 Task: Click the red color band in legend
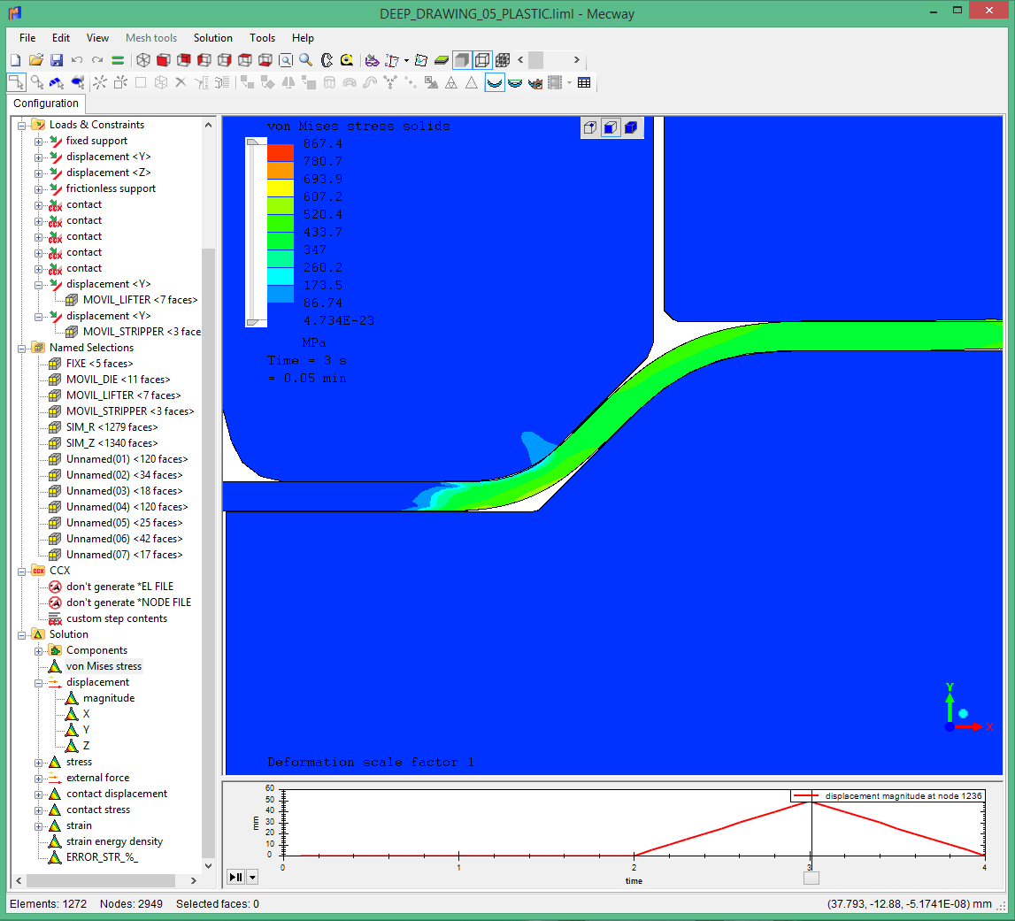pyautogui.click(x=281, y=152)
